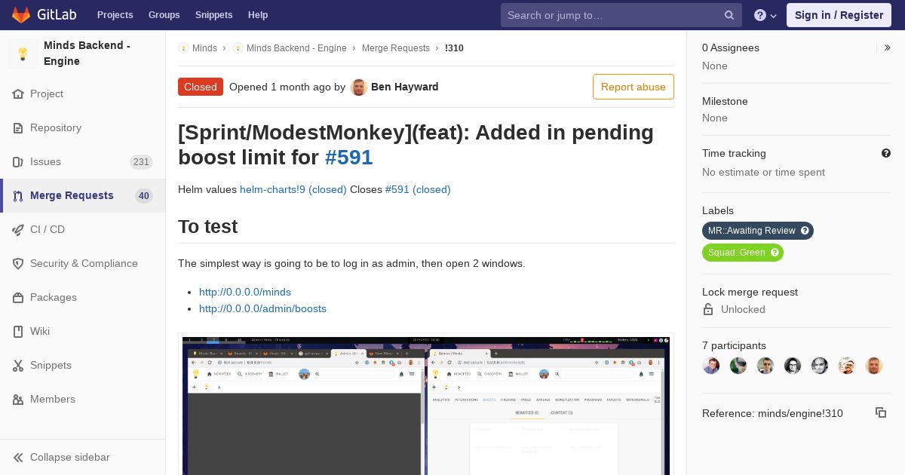Click the GitLab fox logo
This screenshot has width=905, height=475.
pyautogui.click(x=21, y=14)
